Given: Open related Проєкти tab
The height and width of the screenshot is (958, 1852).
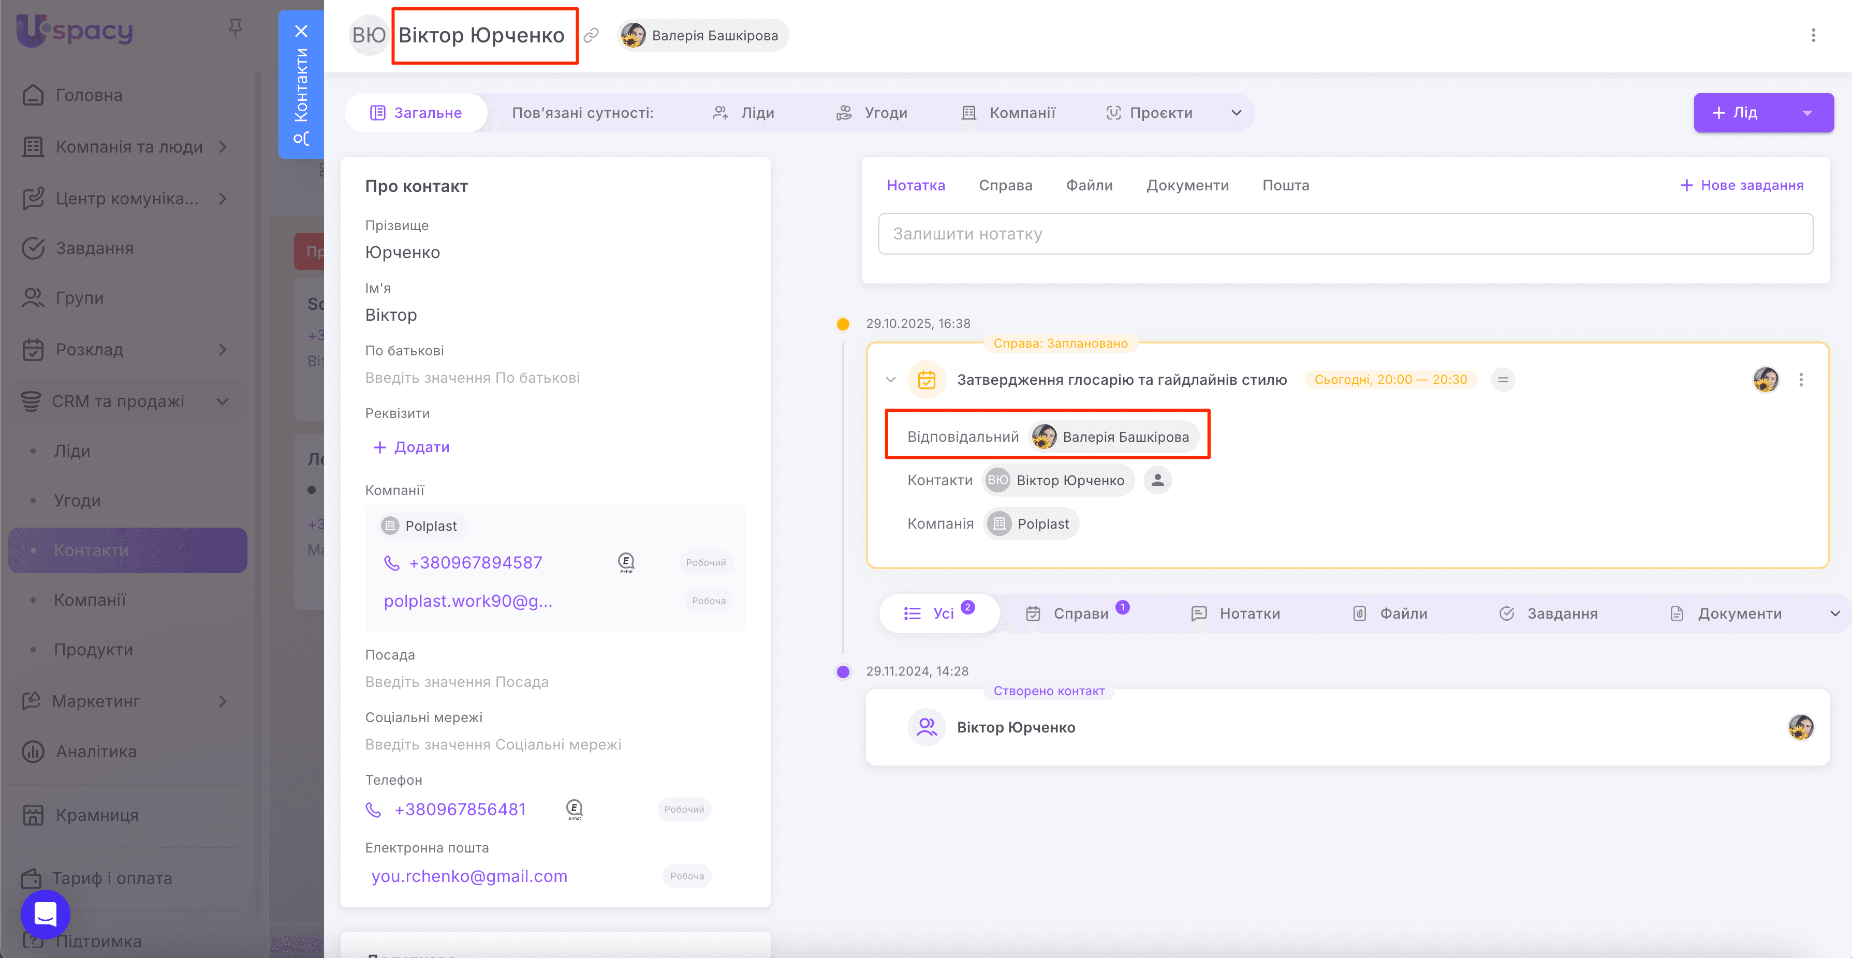Looking at the screenshot, I should [x=1149, y=113].
